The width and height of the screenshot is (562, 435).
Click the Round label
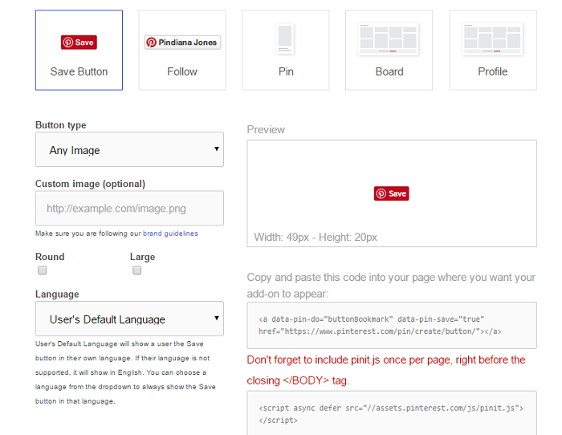pyautogui.click(x=50, y=257)
